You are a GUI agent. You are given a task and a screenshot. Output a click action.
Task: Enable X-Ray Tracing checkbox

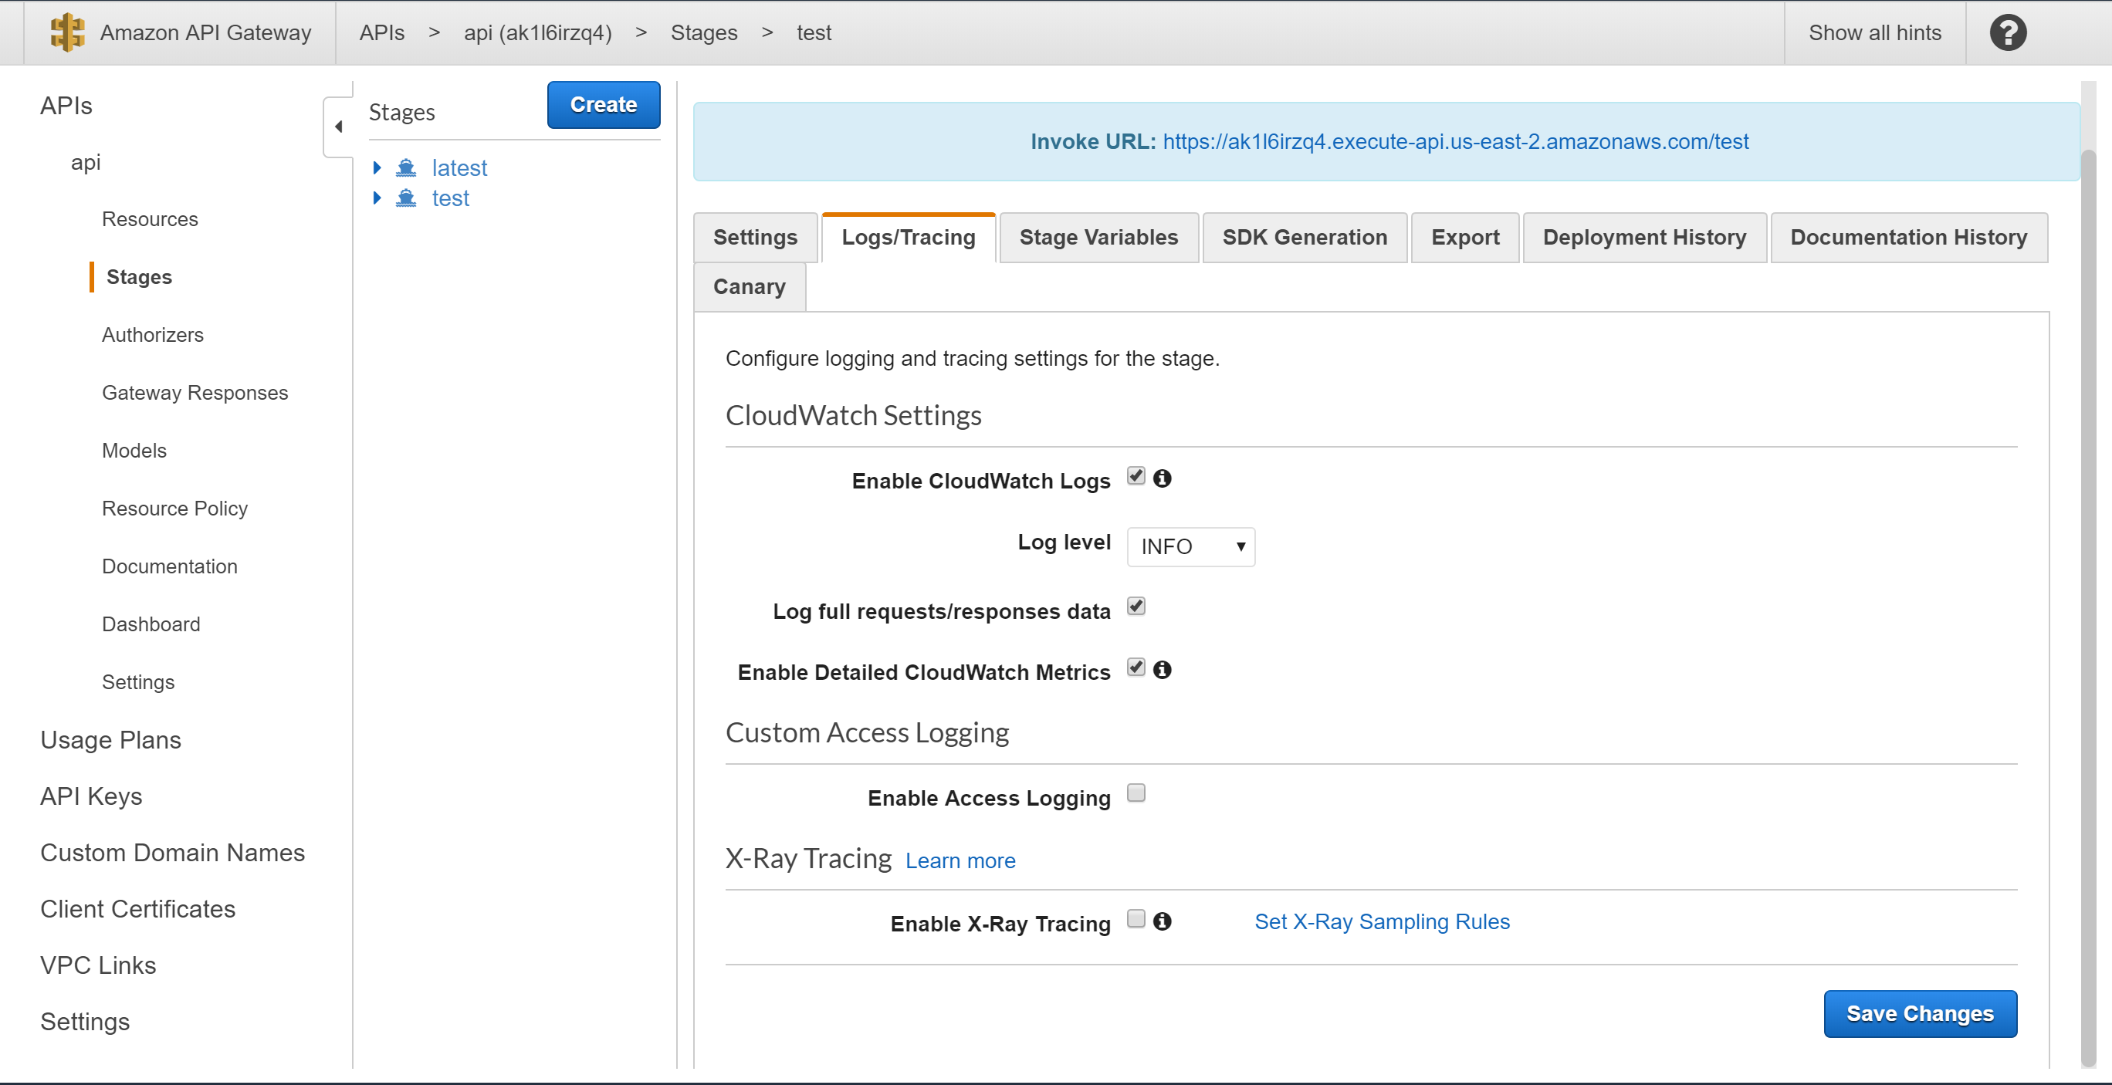(x=1136, y=919)
